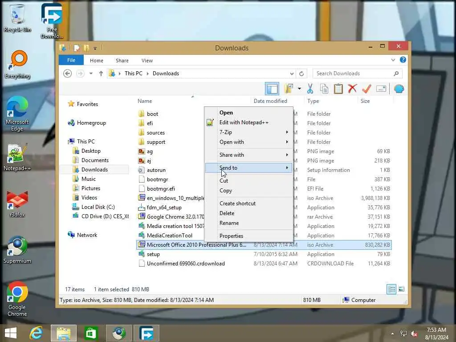Open the folder options toolbar icon
The width and height of the screenshot is (456, 342).
click(289, 89)
